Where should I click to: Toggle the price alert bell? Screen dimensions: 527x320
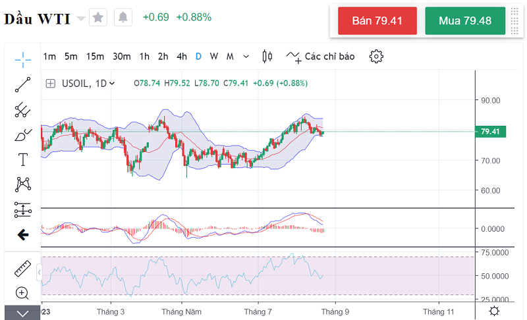(123, 18)
